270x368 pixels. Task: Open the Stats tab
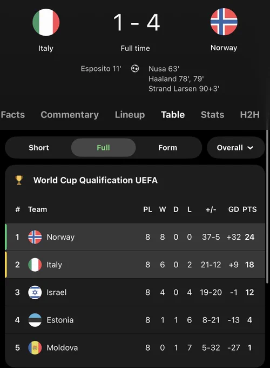tap(212, 115)
